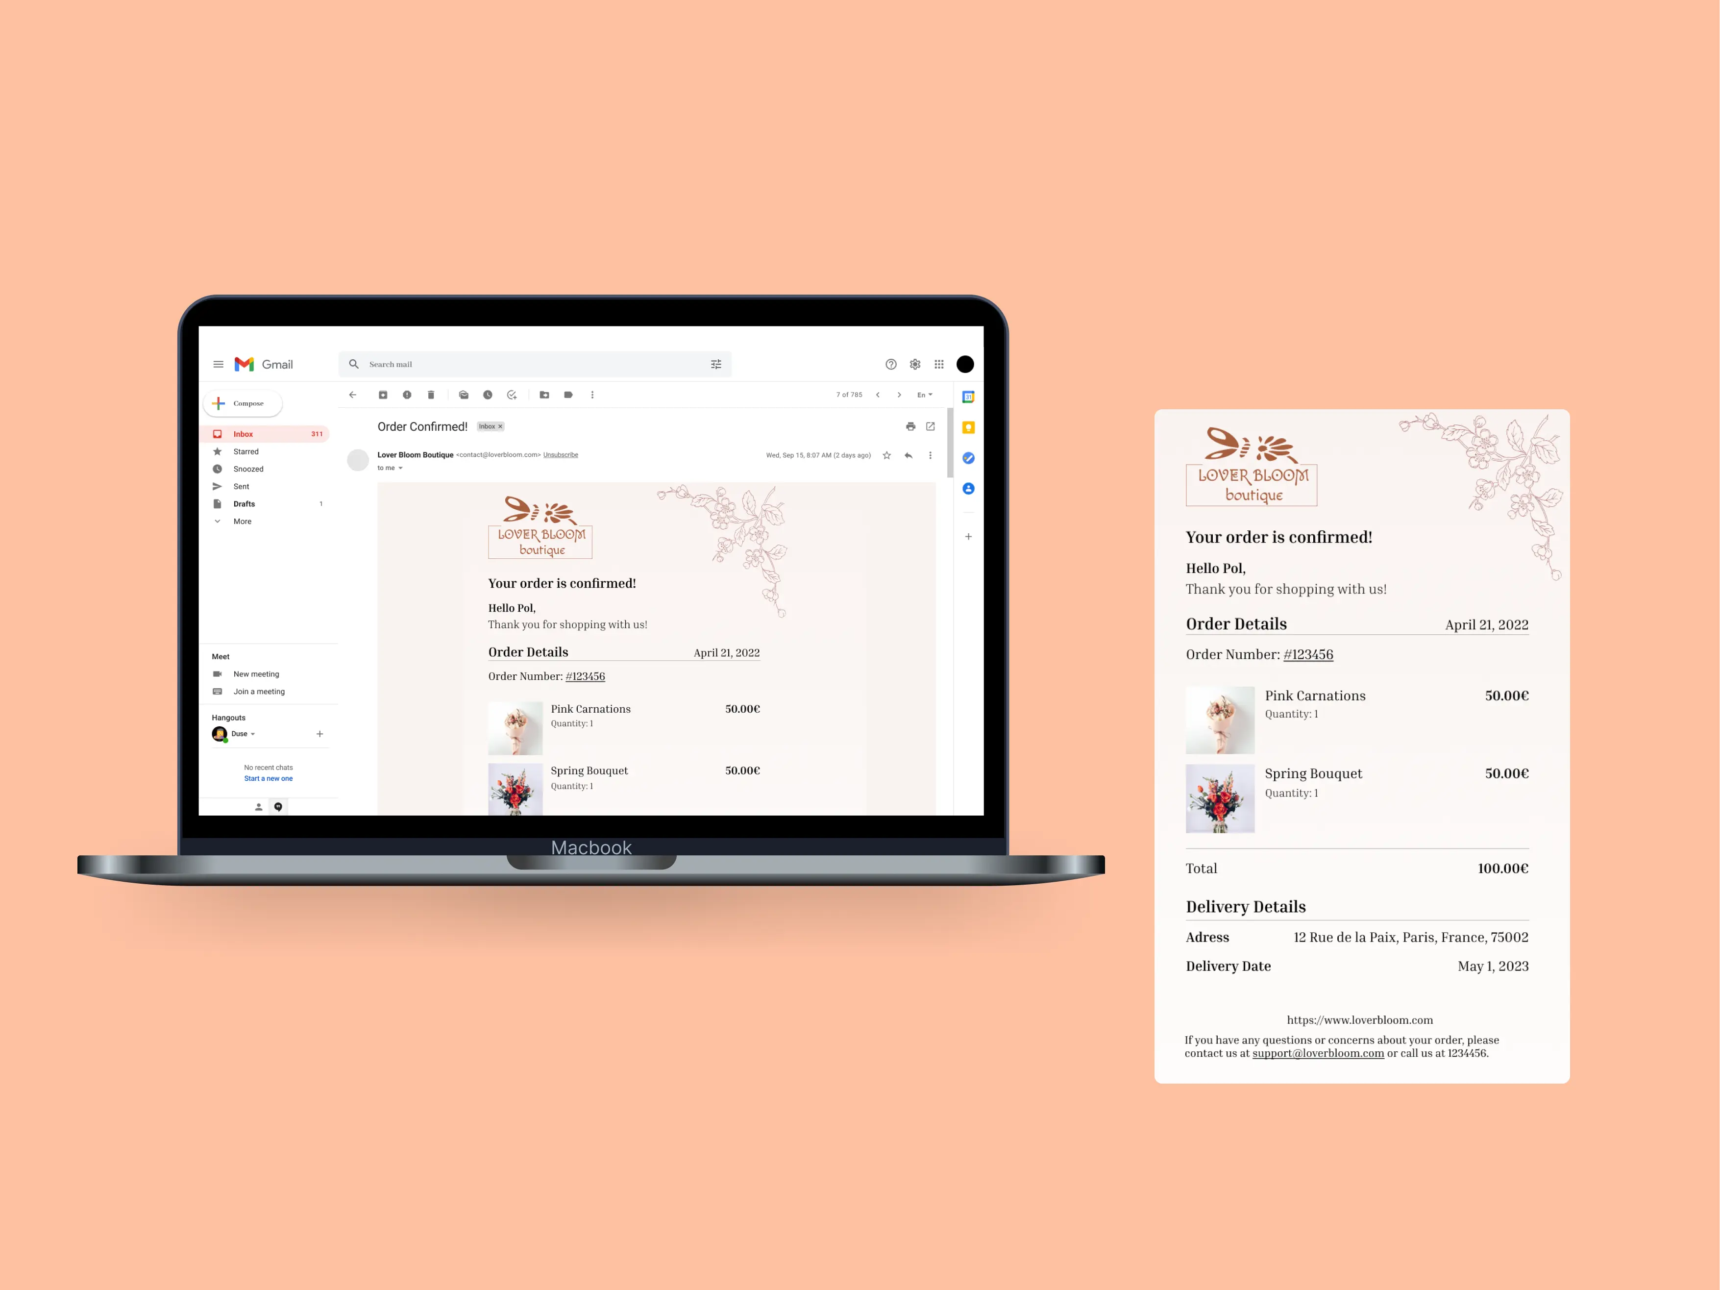
Task: Click the archive icon in email toolbar
Action: tap(383, 396)
